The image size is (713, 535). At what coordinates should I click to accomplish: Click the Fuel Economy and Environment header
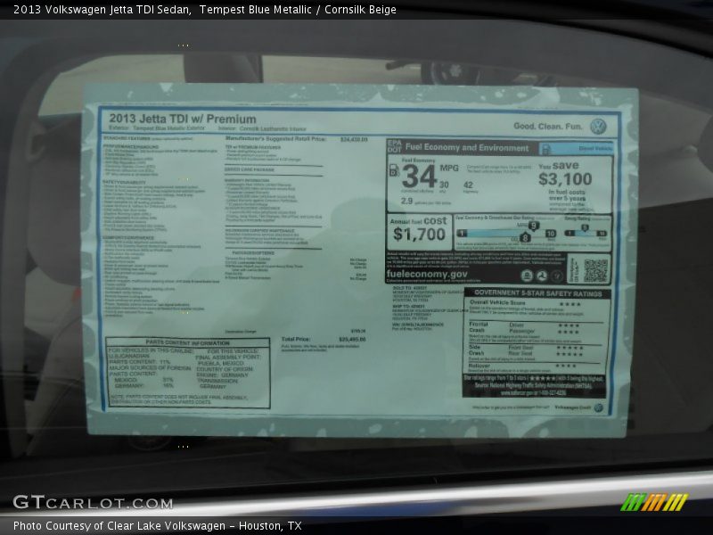click(x=467, y=148)
